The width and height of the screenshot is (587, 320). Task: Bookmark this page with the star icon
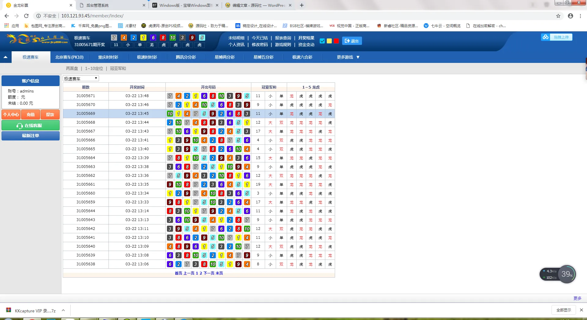[558, 16]
